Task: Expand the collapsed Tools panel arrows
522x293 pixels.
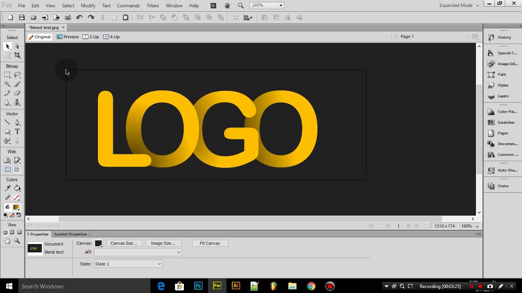Action: pos(3,26)
